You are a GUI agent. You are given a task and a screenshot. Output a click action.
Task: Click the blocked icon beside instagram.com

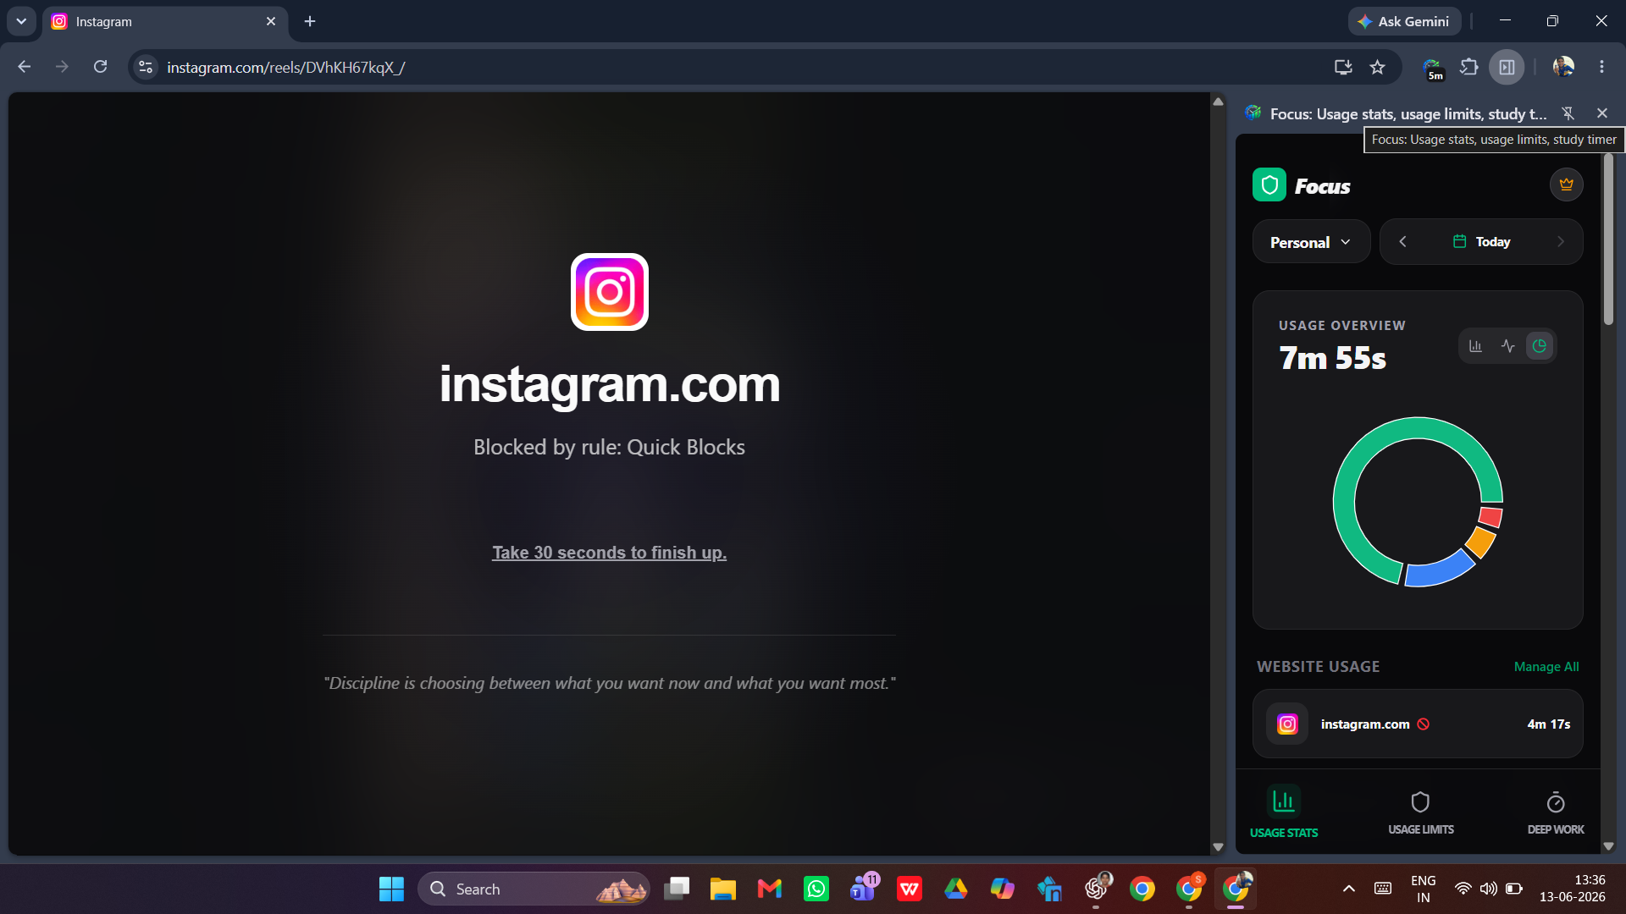1424,724
